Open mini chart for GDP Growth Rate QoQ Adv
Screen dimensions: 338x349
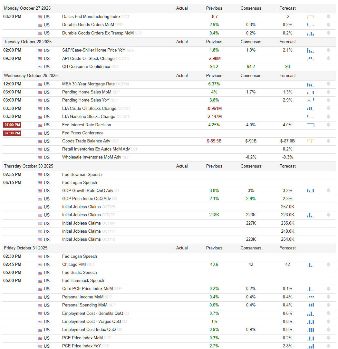coord(310,190)
